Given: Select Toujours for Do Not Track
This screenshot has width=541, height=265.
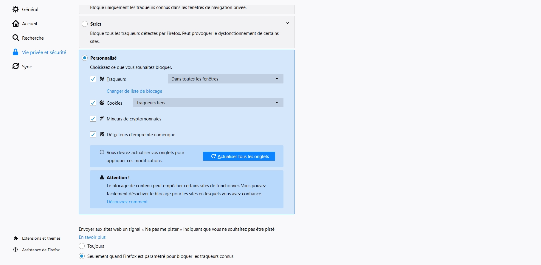Looking at the screenshot, I should (82, 246).
